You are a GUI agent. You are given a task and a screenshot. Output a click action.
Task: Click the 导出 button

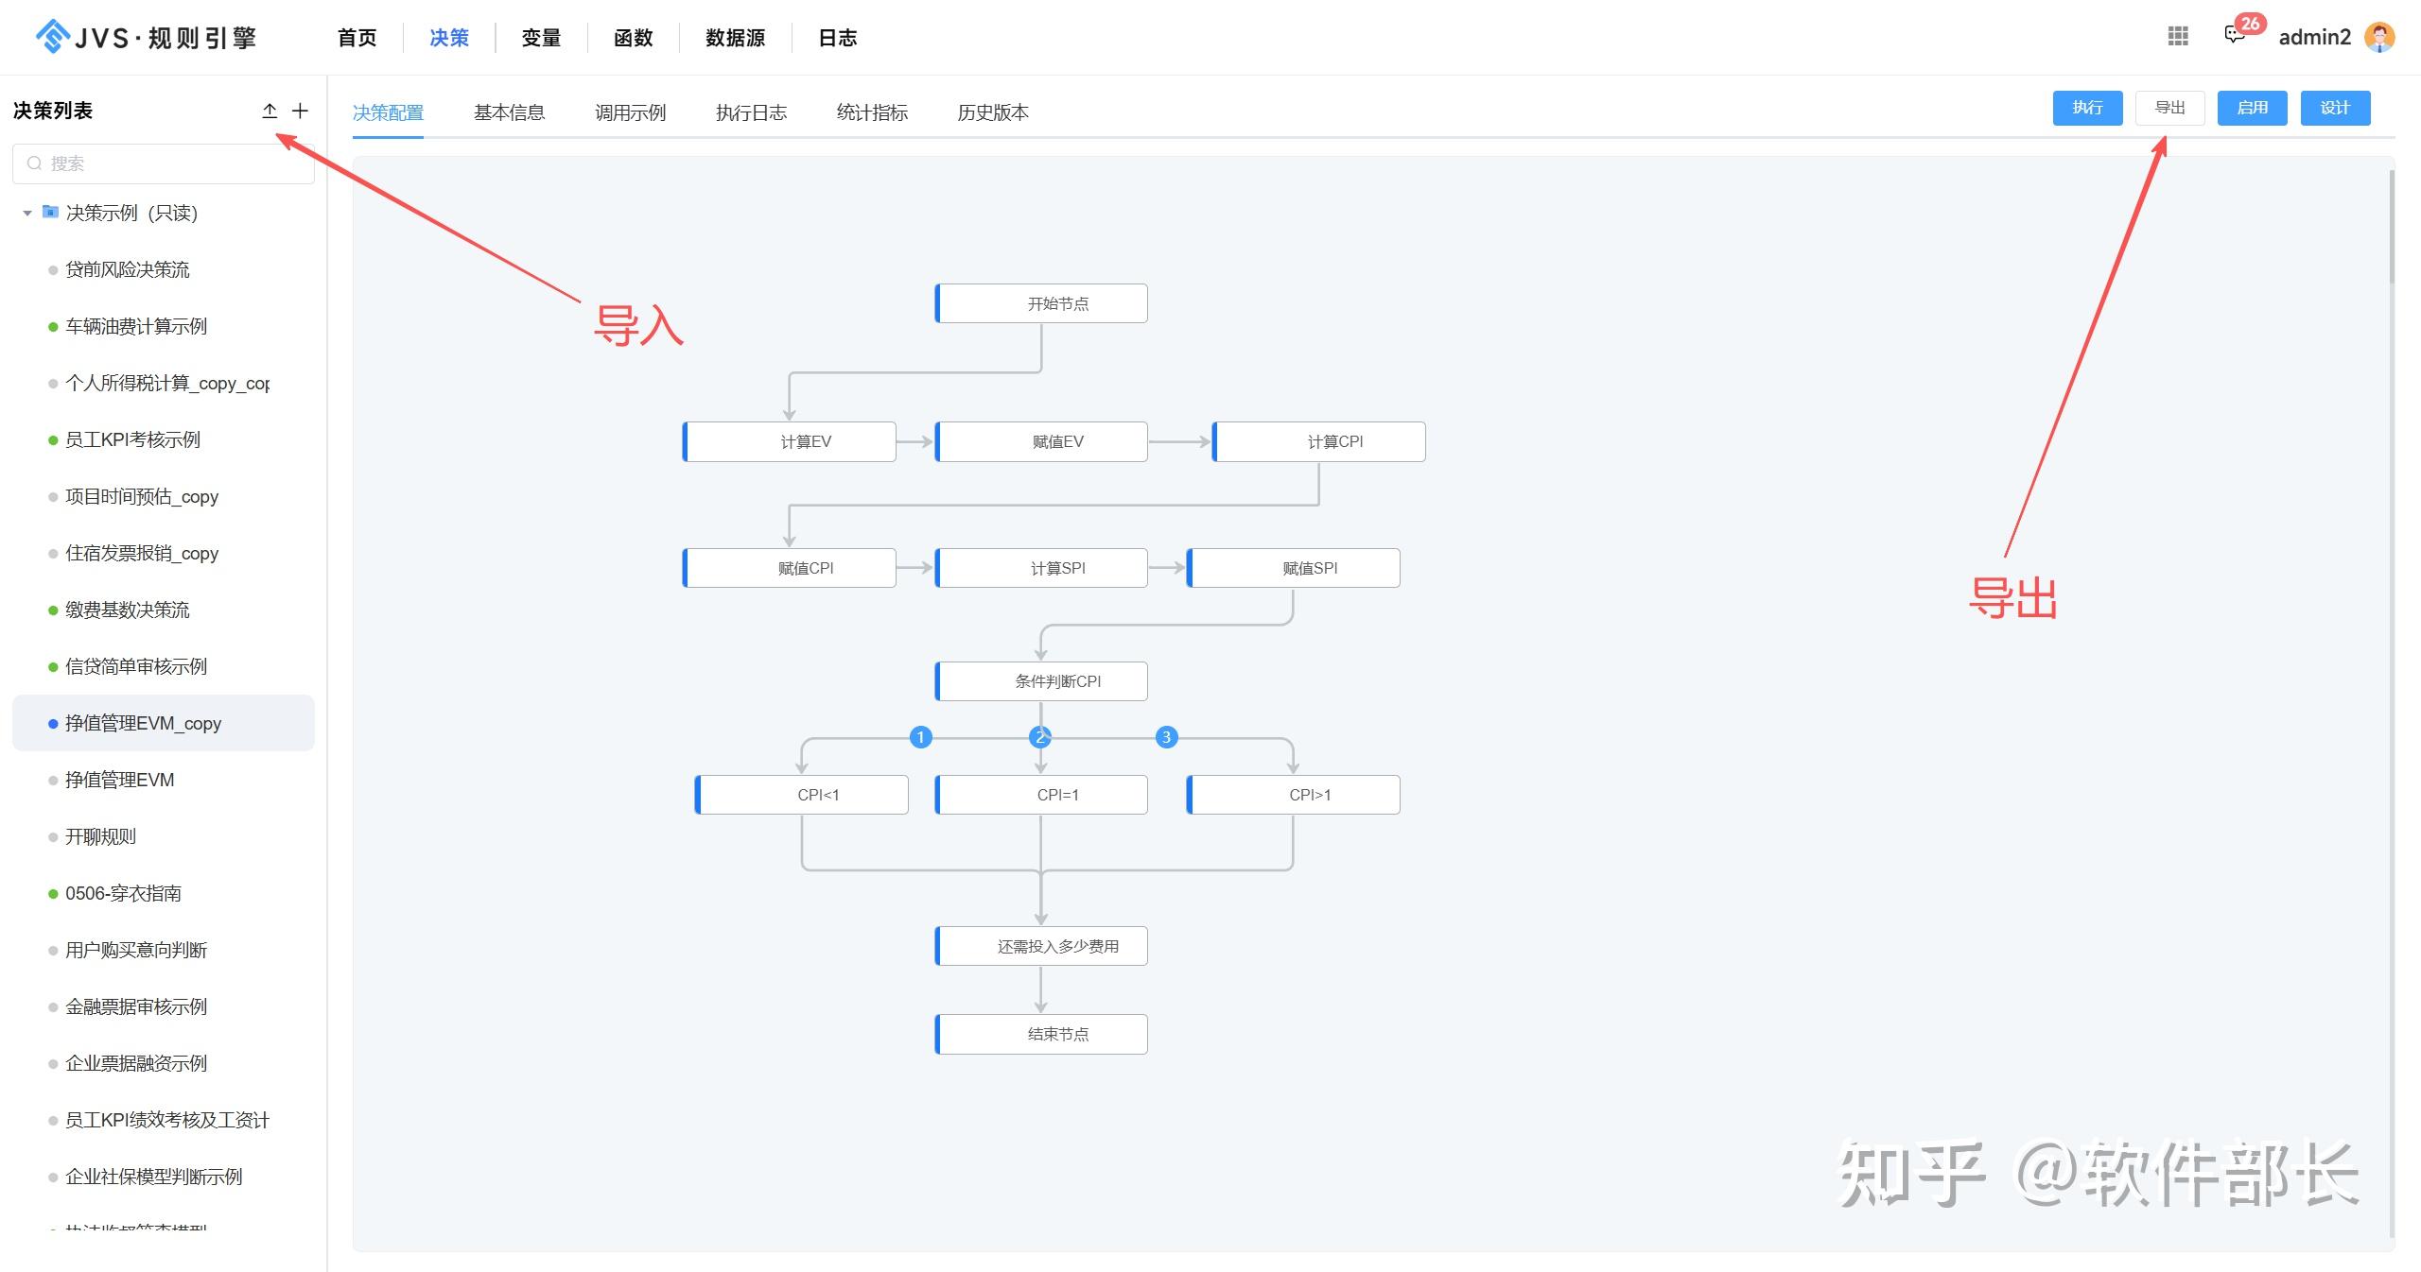coord(2169,108)
